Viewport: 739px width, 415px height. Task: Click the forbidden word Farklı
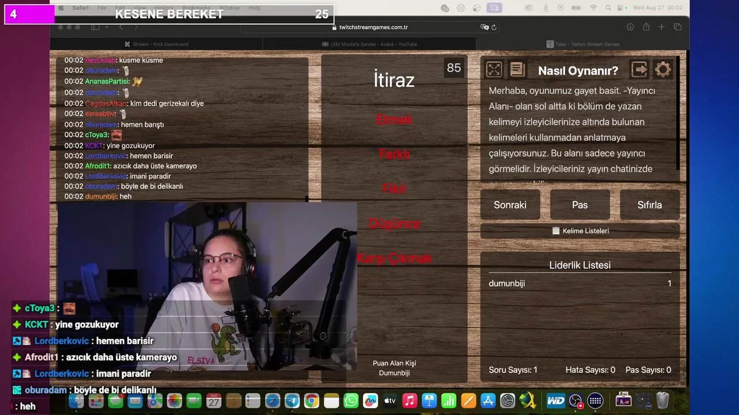pyautogui.click(x=394, y=154)
